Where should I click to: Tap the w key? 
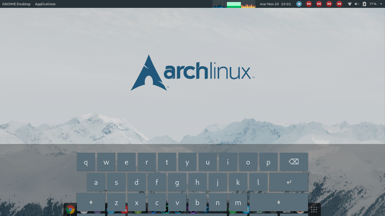(x=106, y=162)
